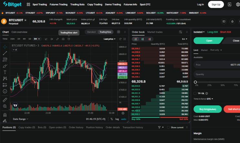The width and height of the screenshot is (240, 143).
Task: Click the TradingView logo on chart
Action: point(15,106)
